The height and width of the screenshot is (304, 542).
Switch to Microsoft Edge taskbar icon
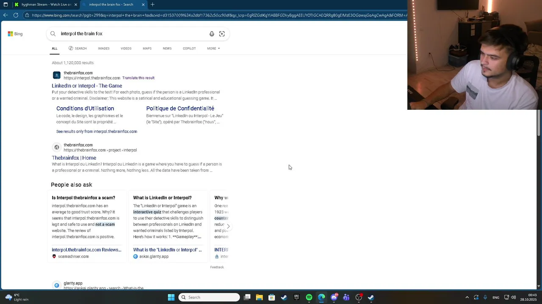(x=321, y=297)
